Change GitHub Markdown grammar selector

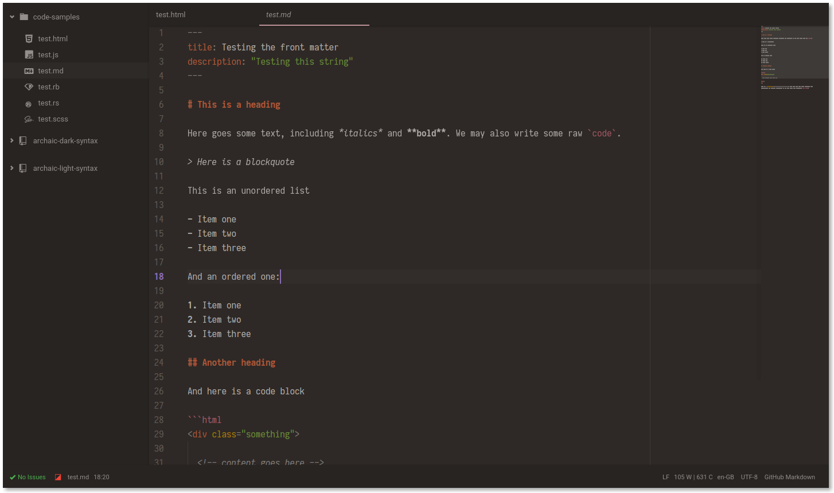point(789,477)
